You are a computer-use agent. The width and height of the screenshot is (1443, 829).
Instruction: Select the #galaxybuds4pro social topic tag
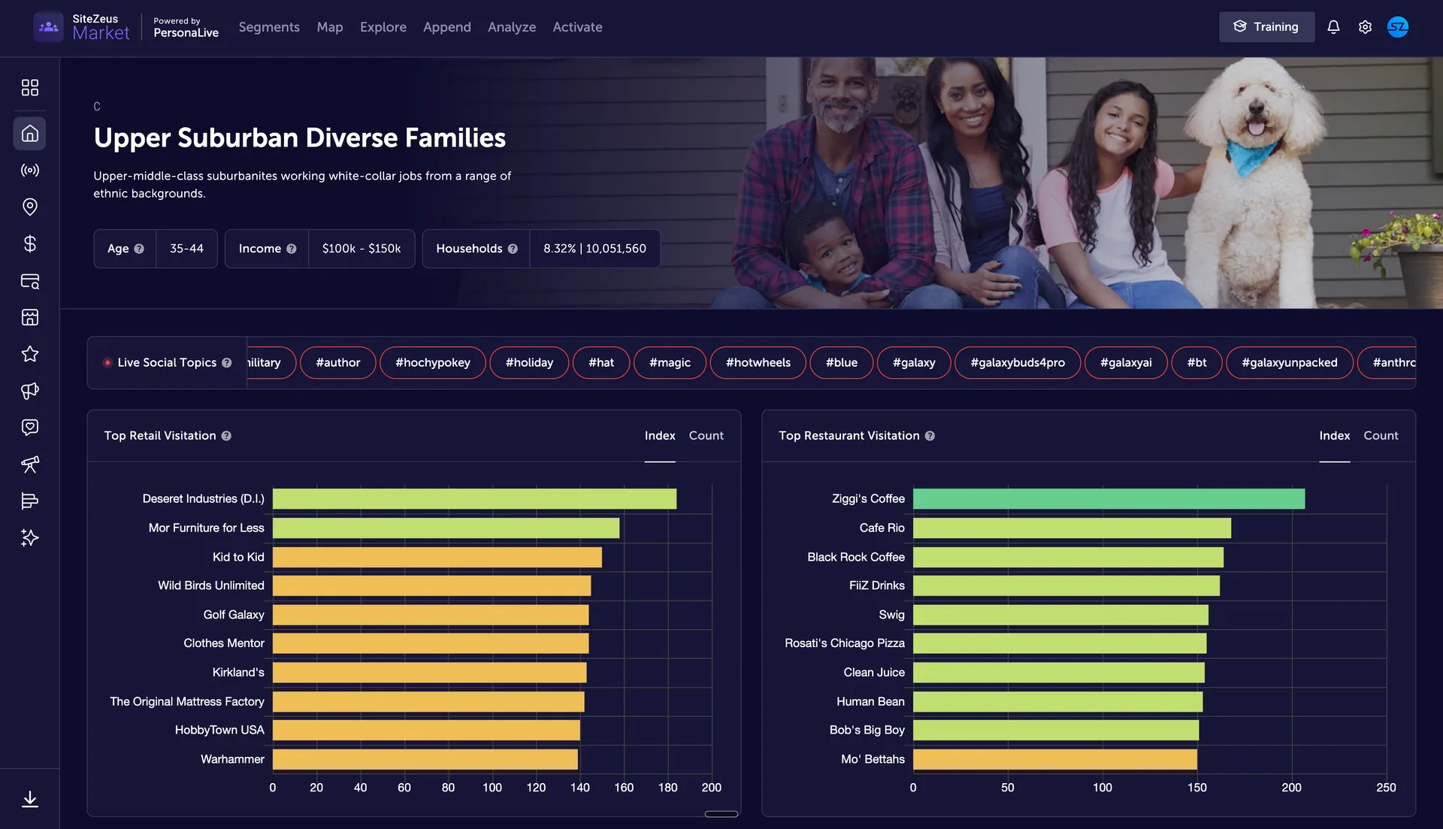(1017, 363)
